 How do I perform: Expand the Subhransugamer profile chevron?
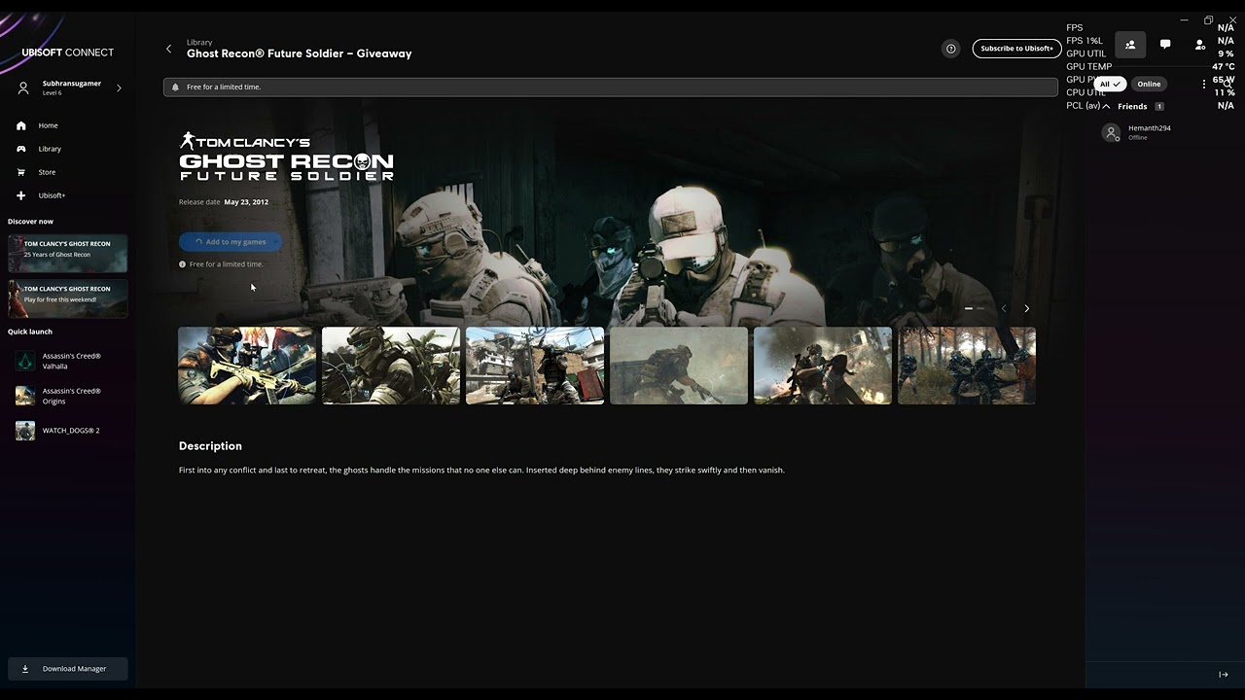pyautogui.click(x=119, y=87)
